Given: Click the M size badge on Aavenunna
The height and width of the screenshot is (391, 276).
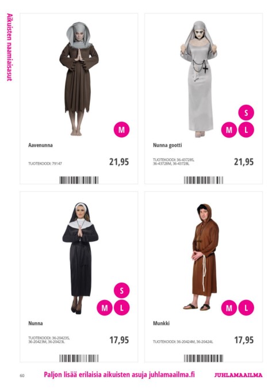Looking at the screenshot, I should point(121,130).
